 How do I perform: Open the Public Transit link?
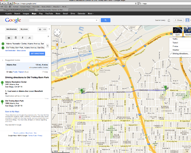tap(18, 72)
